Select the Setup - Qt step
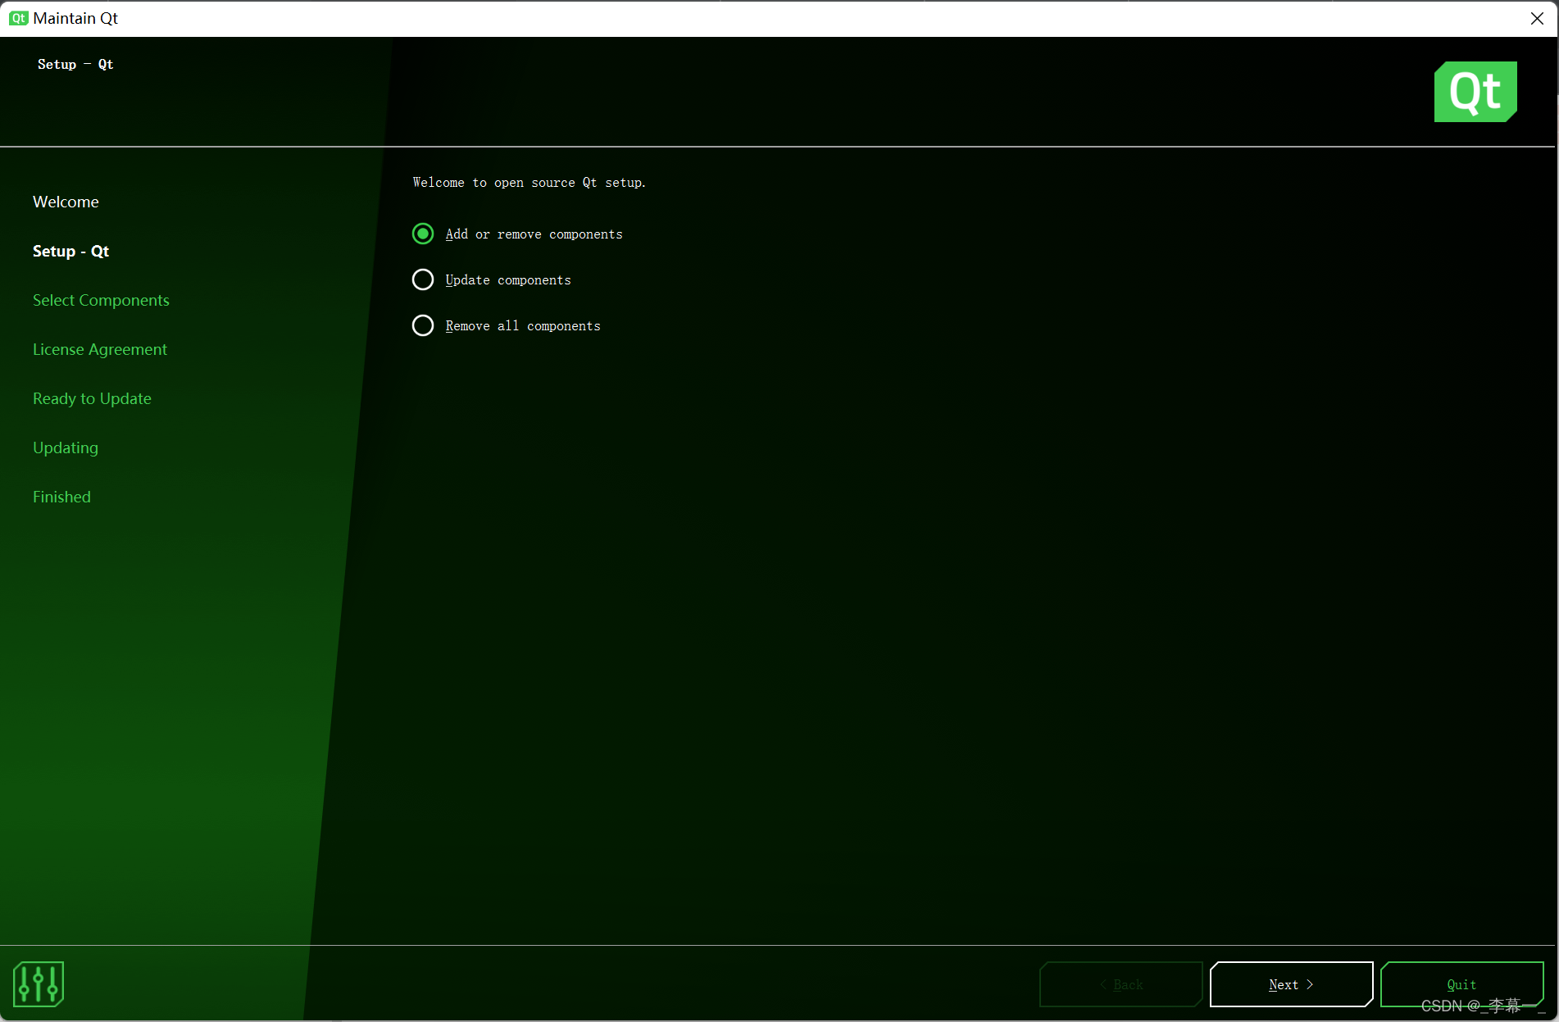 [70, 251]
